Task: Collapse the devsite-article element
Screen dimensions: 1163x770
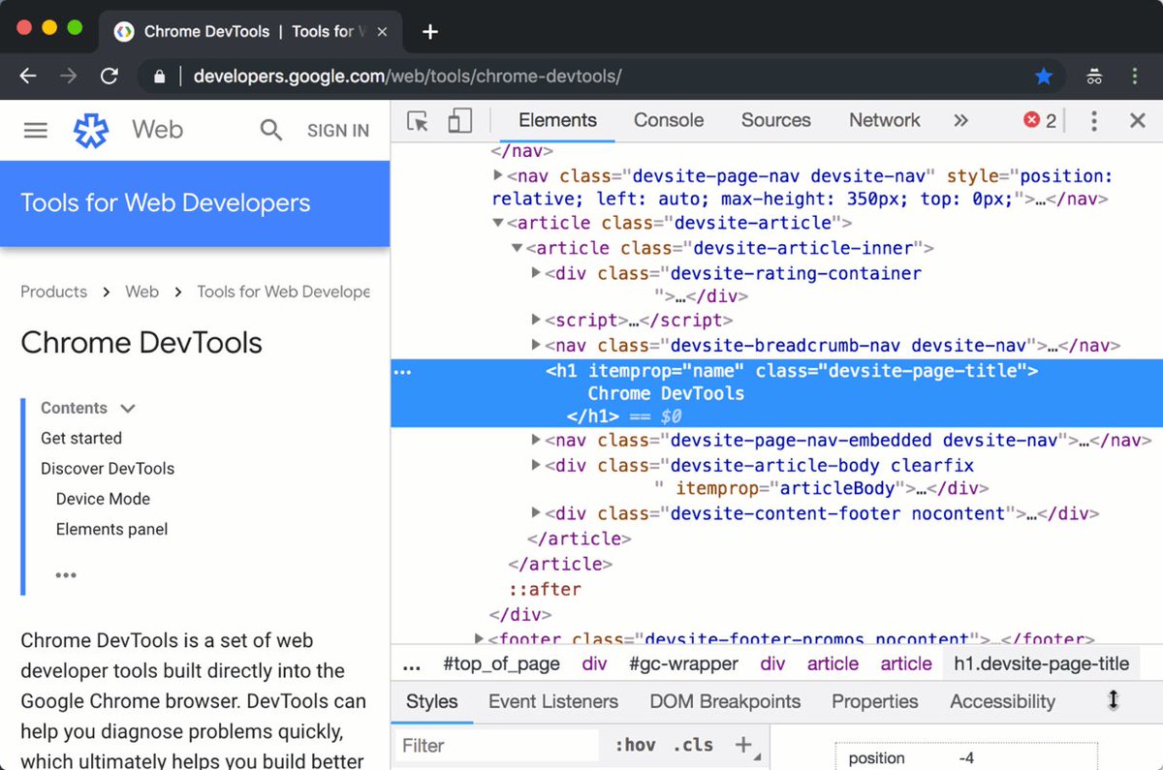Action: click(497, 223)
